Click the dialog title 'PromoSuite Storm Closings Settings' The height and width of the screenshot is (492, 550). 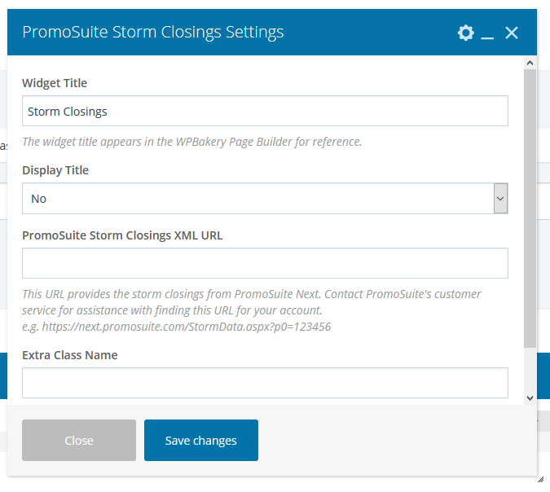point(153,33)
